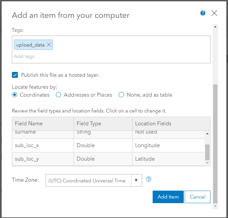Select the Coordinates radio option
The image size is (228, 218).
(15, 95)
